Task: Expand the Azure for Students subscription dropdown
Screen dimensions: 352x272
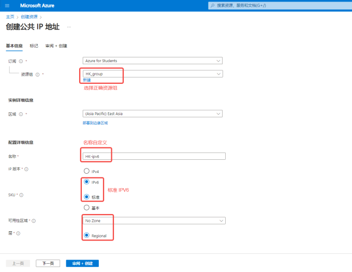Action: point(153,61)
